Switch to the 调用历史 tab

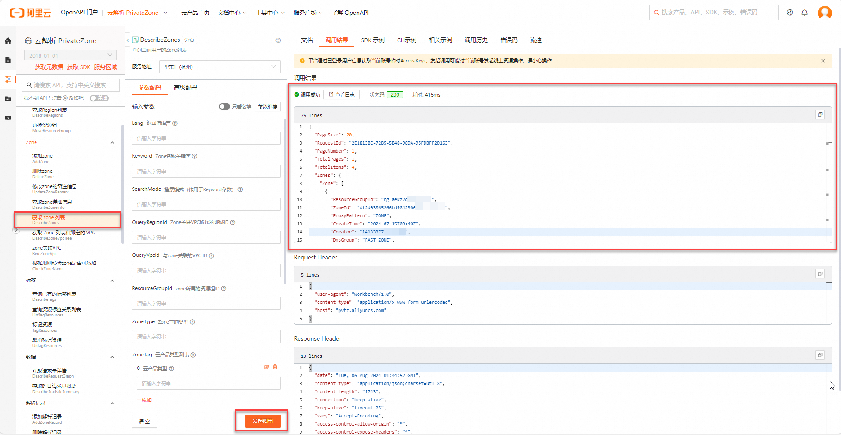pos(476,40)
